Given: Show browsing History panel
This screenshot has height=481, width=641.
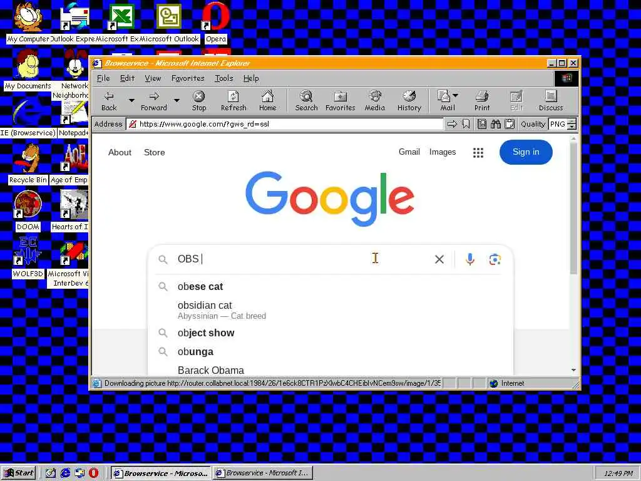Looking at the screenshot, I should click(409, 101).
